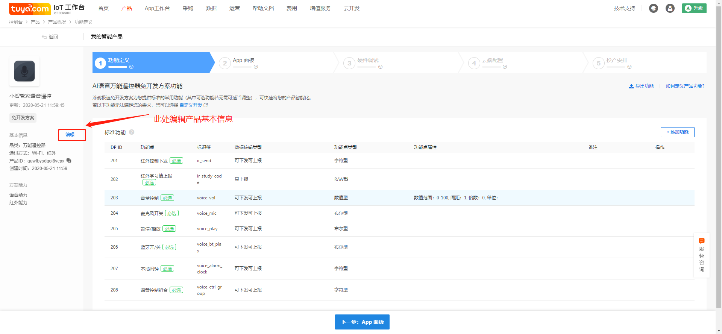The height and width of the screenshot is (334, 722).
Task: Copy the product ID using copy icon
Action: pos(69,161)
